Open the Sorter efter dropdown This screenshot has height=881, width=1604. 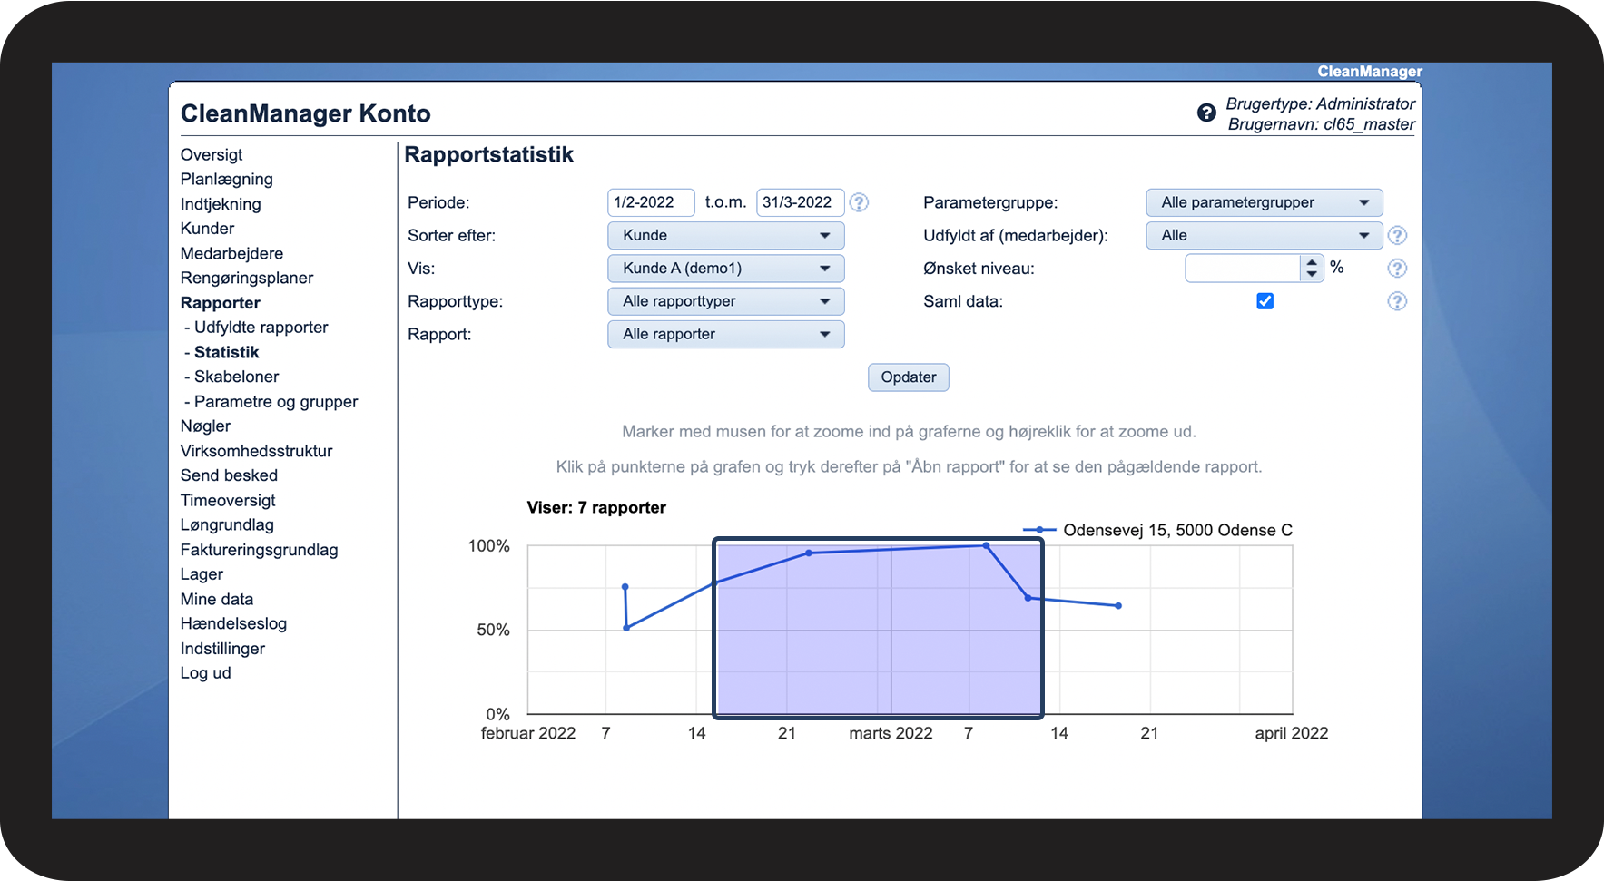[725, 236]
